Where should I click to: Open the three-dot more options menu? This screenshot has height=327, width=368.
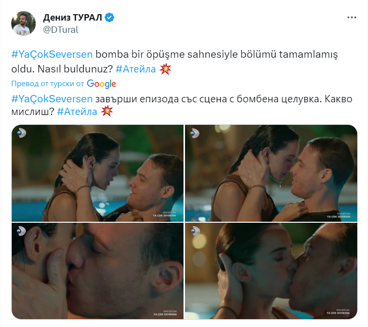[x=351, y=17]
